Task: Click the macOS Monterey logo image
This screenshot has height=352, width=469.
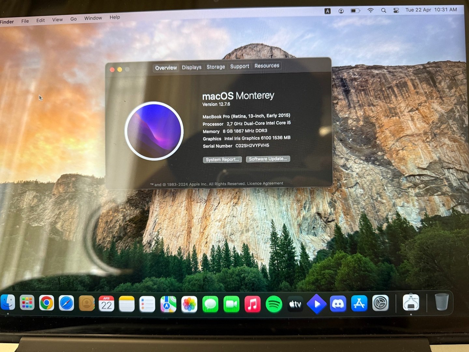Action: [154, 131]
